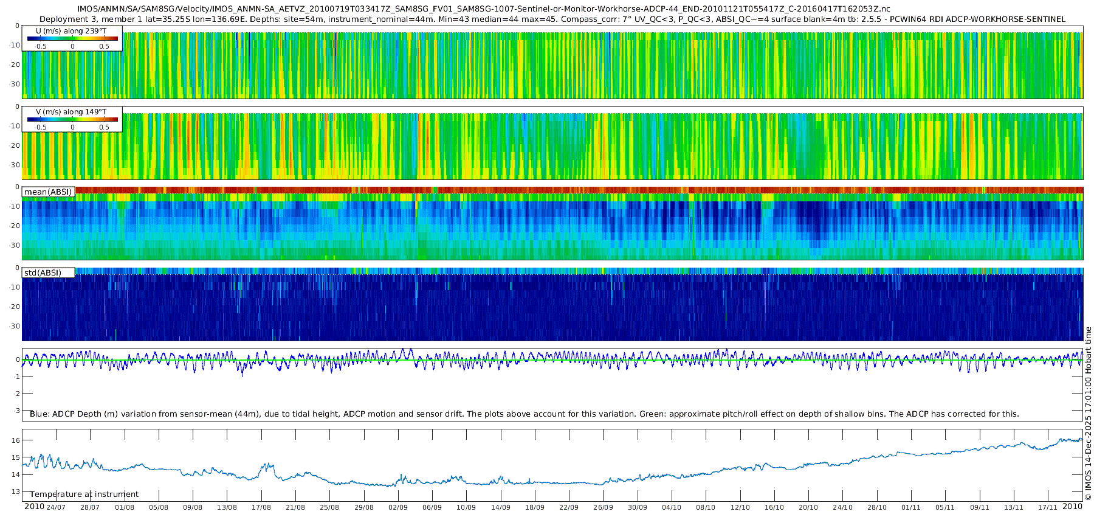Select the 01/11 date tick label
Screen dimensions: 1094x517
click(x=910, y=507)
